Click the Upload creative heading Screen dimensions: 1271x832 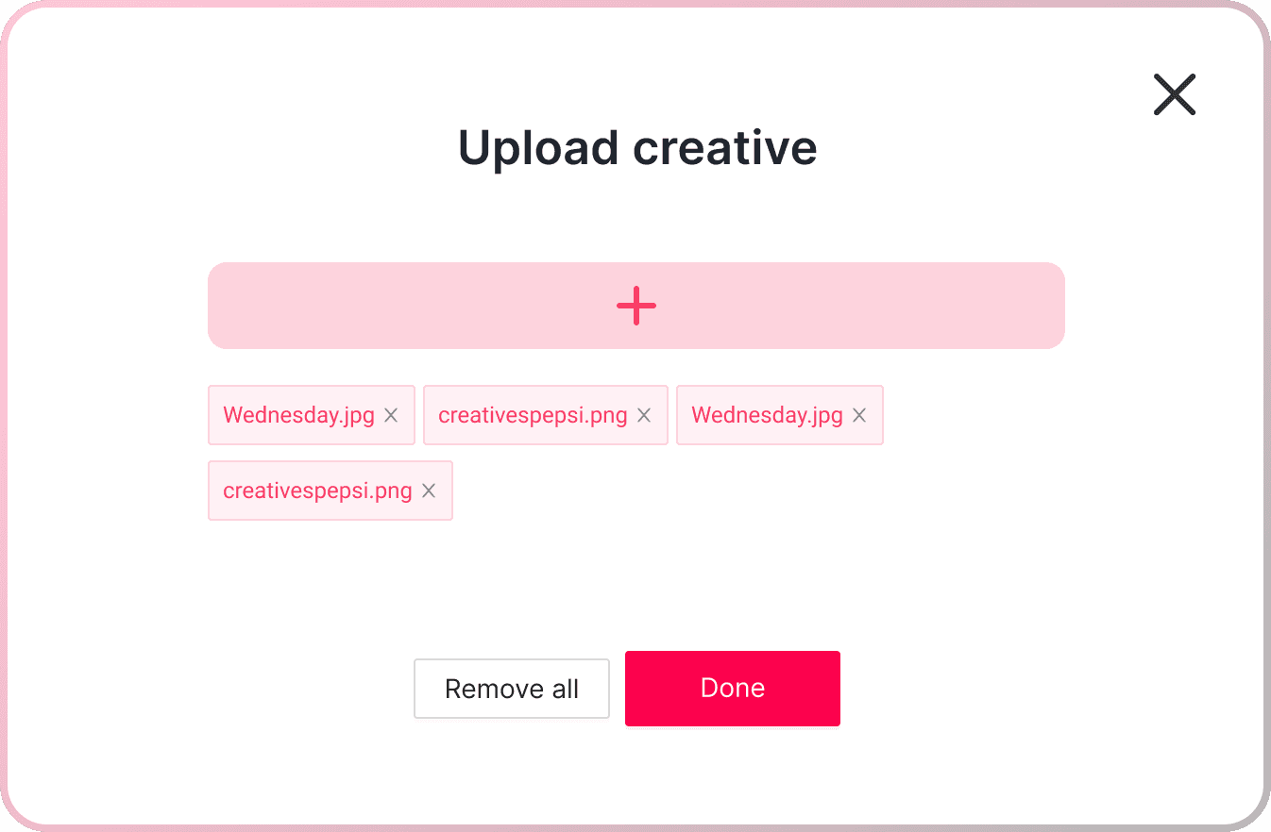pyautogui.click(x=637, y=148)
